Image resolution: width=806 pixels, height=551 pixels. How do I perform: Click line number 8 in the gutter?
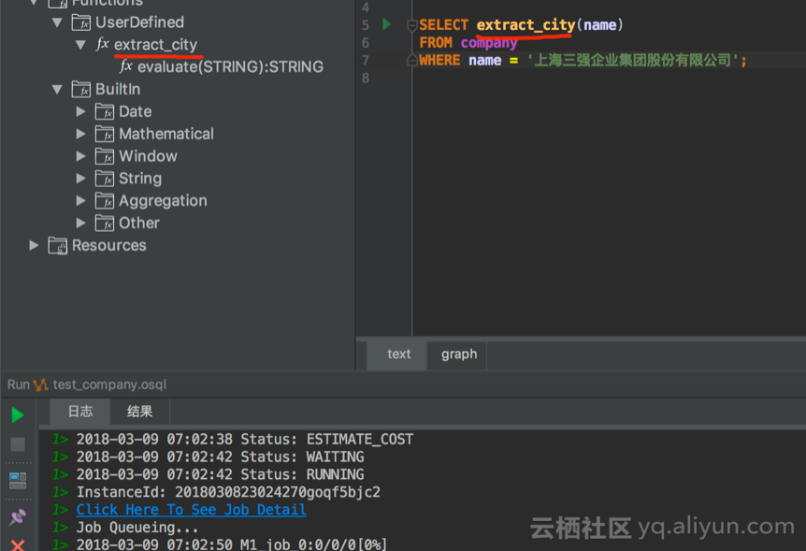click(x=365, y=79)
